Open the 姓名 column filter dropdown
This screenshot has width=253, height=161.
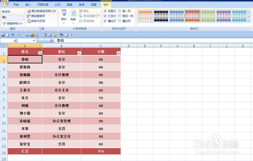(40, 53)
